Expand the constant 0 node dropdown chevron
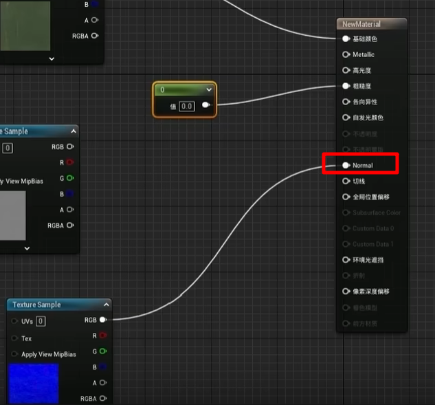The height and width of the screenshot is (405, 435). pyautogui.click(x=209, y=89)
